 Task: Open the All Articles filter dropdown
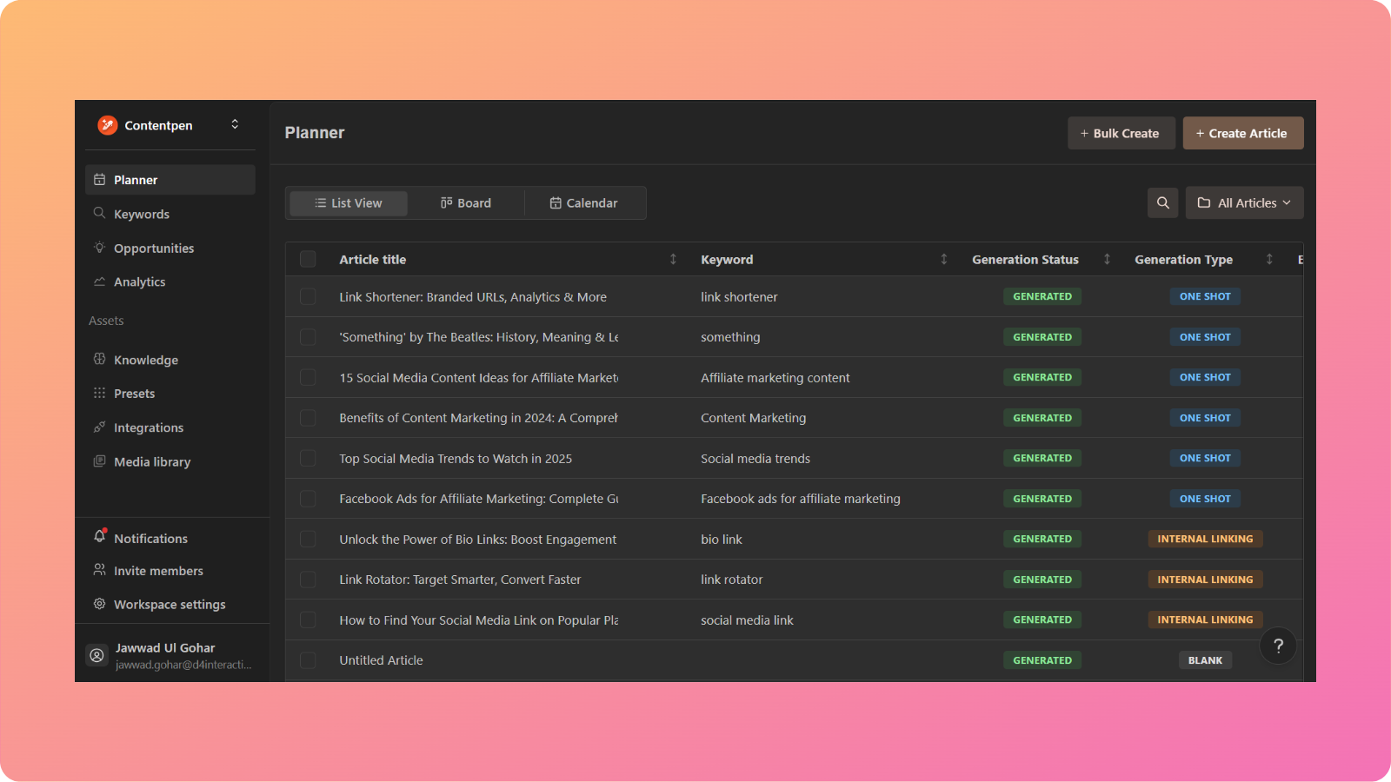(1243, 202)
